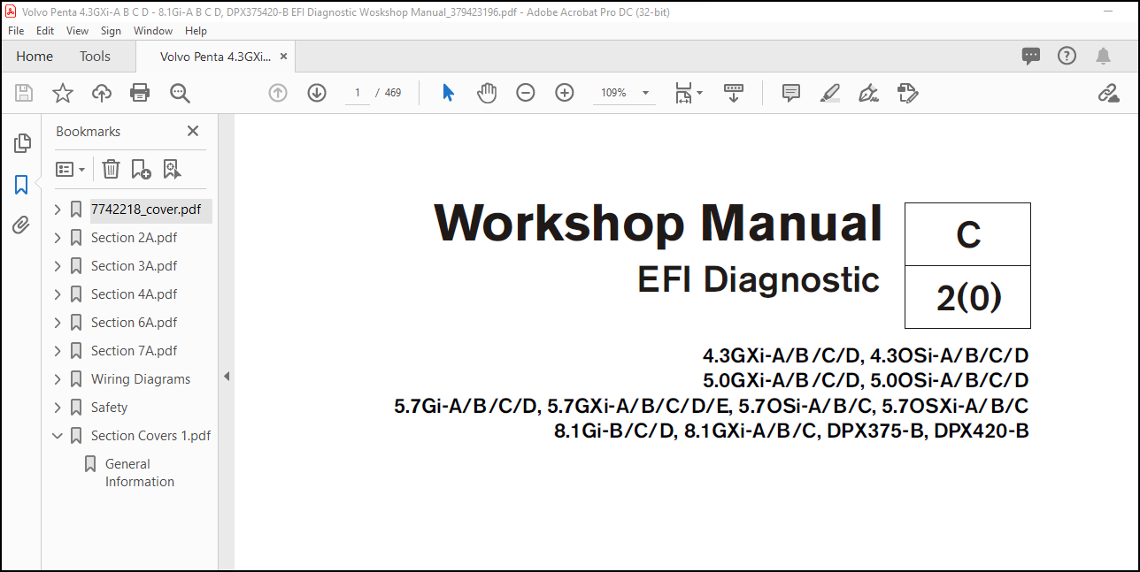Screen dimensions: 1140x572
Task: Open the Sign menu
Action: (111, 30)
